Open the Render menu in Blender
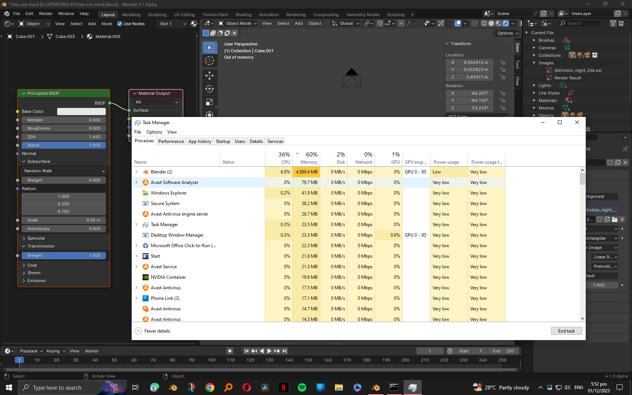The width and height of the screenshot is (632, 395). [46, 14]
